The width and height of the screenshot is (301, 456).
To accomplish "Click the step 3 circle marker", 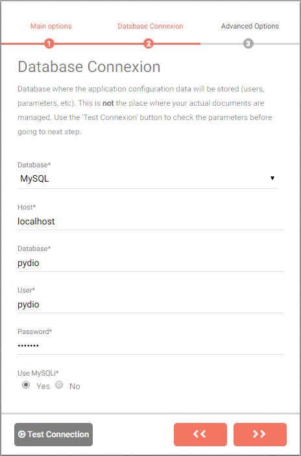I will pyautogui.click(x=248, y=44).
